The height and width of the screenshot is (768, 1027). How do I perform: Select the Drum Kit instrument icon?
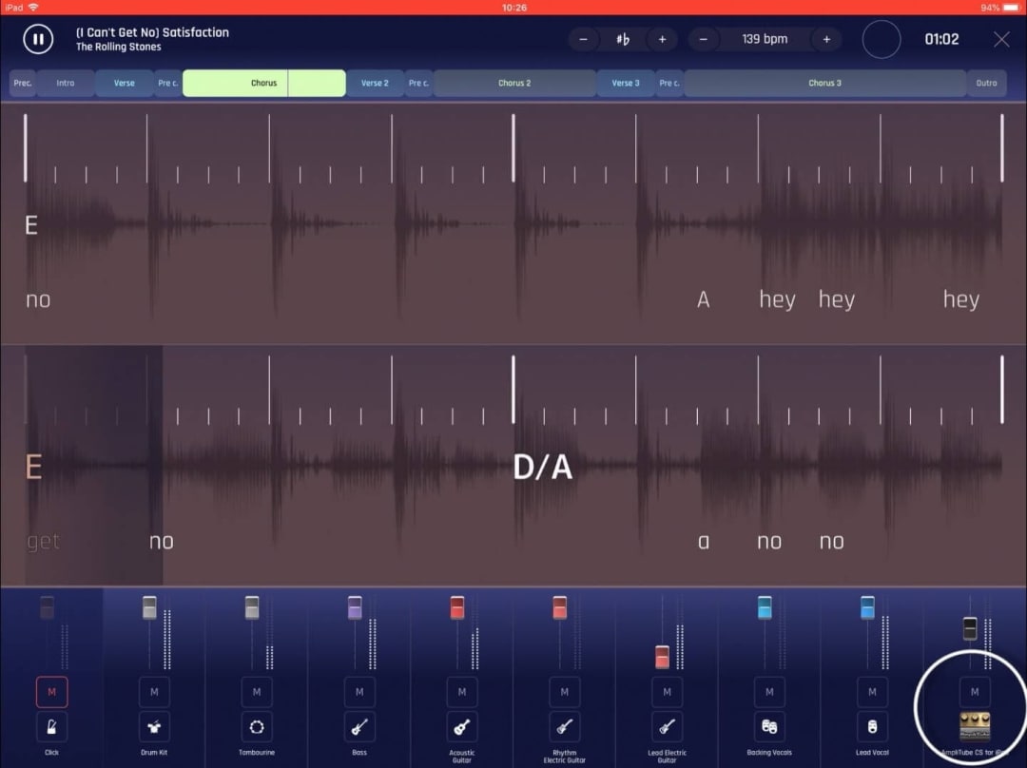point(154,727)
